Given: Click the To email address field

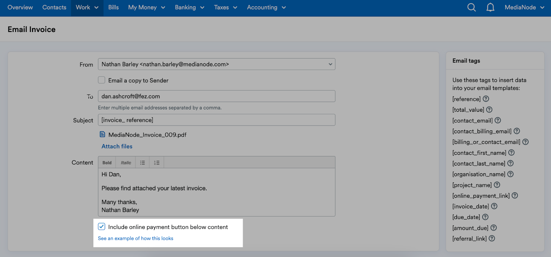Looking at the screenshot, I should [x=217, y=96].
